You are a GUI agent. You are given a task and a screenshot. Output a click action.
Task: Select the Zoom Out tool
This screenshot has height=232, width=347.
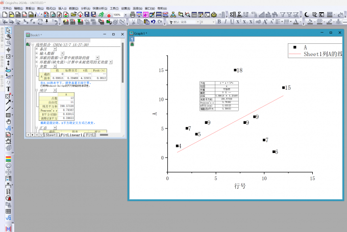click(x=8, y=43)
